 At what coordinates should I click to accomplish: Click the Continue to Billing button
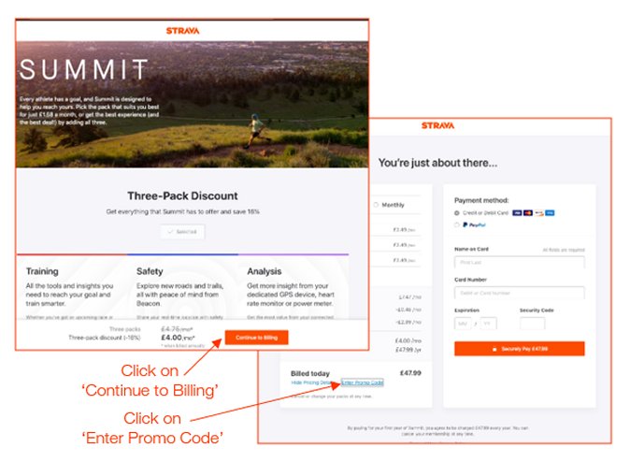[x=256, y=338]
